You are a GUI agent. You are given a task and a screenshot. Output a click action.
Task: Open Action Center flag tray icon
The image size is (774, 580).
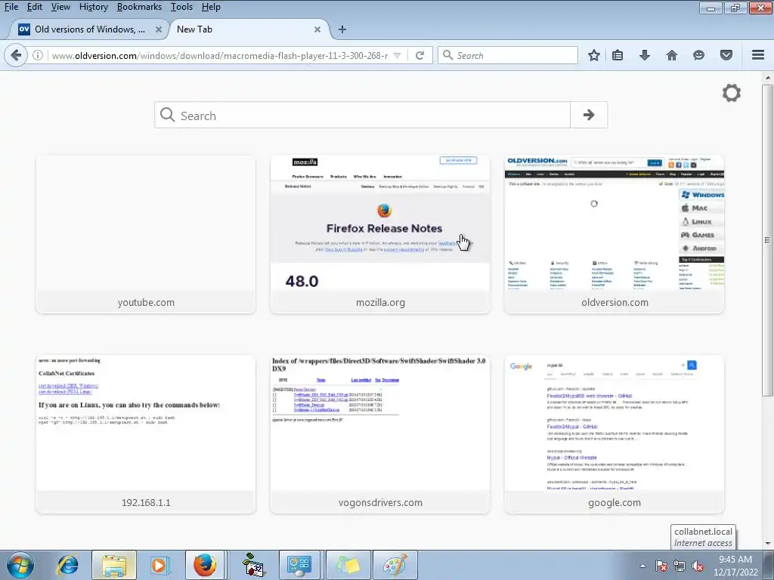(661, 566)
